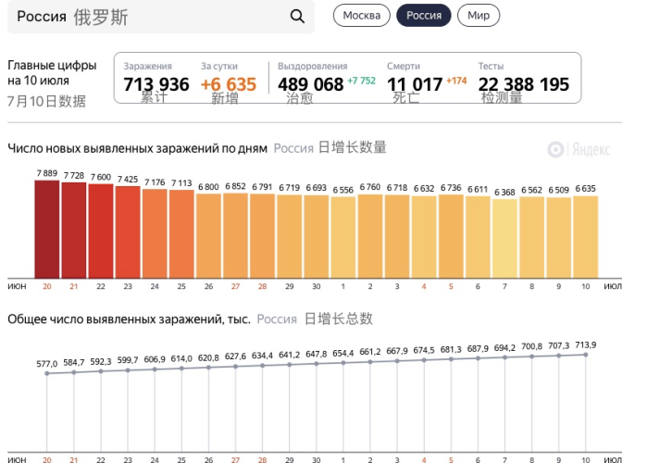Click the Тесты label
Viewport: 648px width, 463px height.
pos(491,66)
